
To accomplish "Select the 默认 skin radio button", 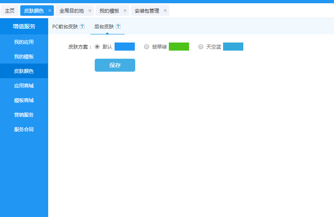I will (x=97, y=47).
